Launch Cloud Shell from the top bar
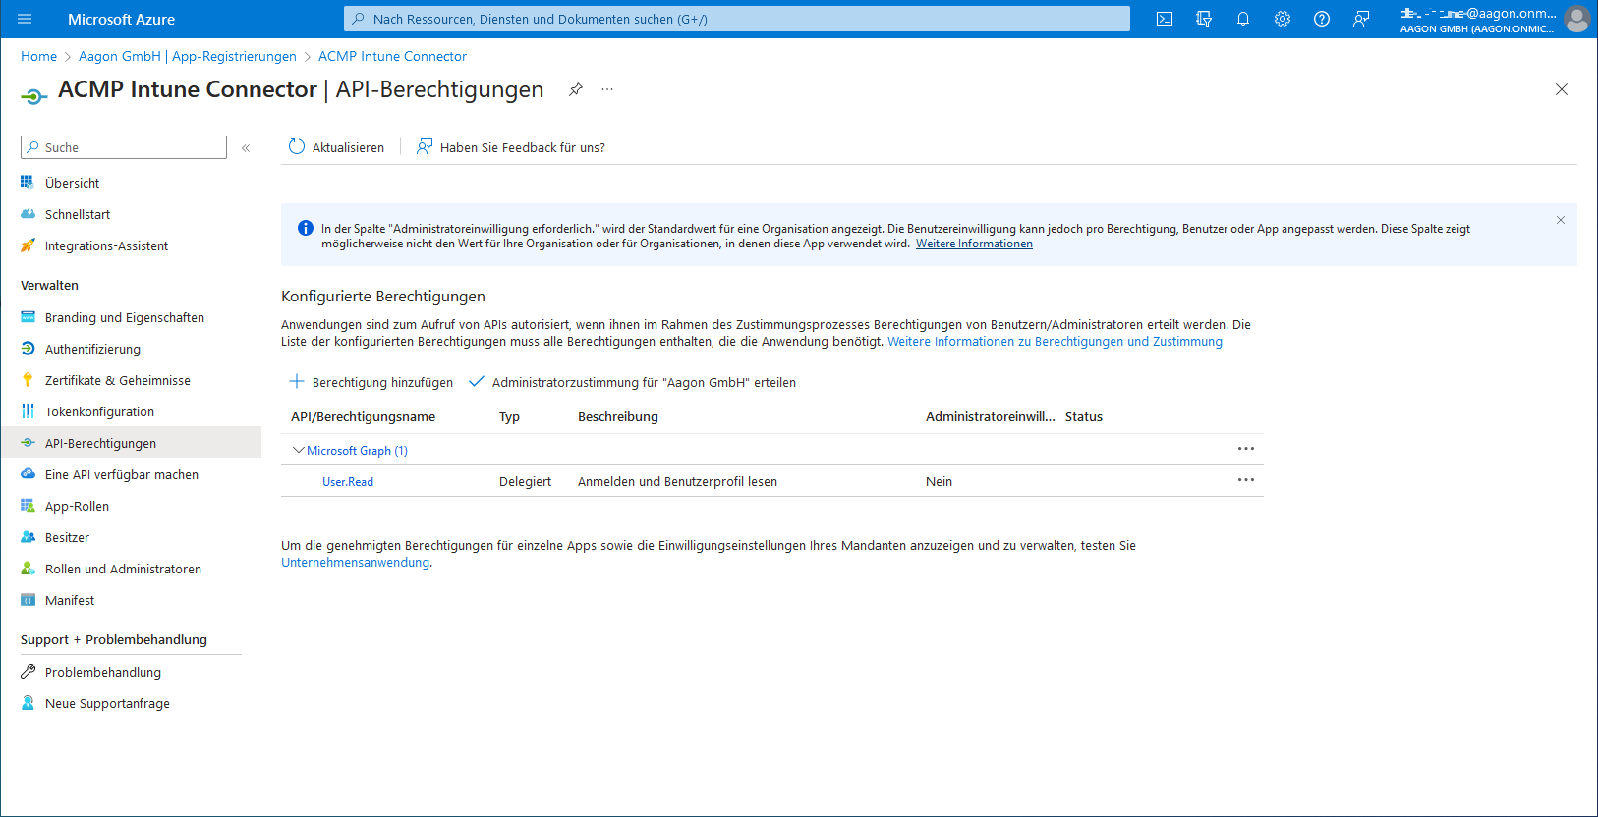The width and height of the screenshot is (1598, 817). (1165, 19)
